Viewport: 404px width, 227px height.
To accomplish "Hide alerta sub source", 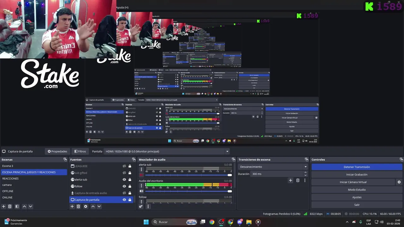I will (124, 179).
